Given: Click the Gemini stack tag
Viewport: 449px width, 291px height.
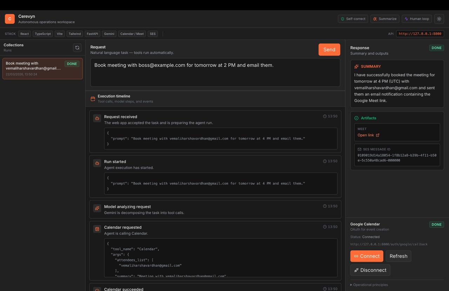Looking at the screenshot, I should 109,34.
